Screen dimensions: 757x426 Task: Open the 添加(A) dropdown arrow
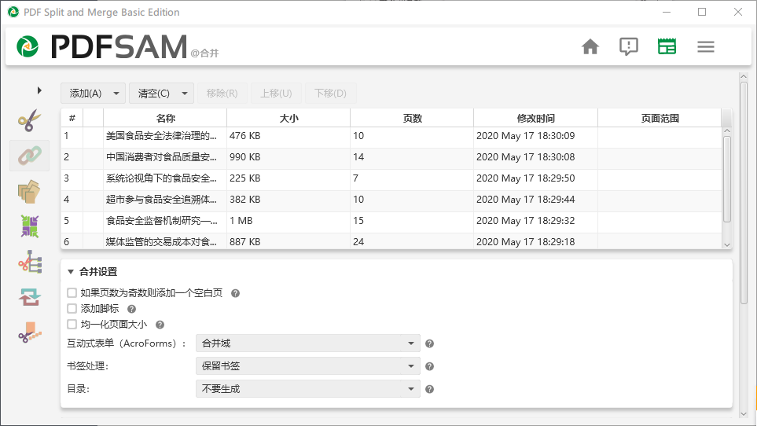116,94
